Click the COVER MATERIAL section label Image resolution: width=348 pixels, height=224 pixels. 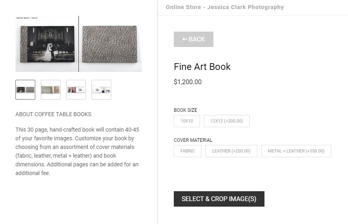coord(193,140)
